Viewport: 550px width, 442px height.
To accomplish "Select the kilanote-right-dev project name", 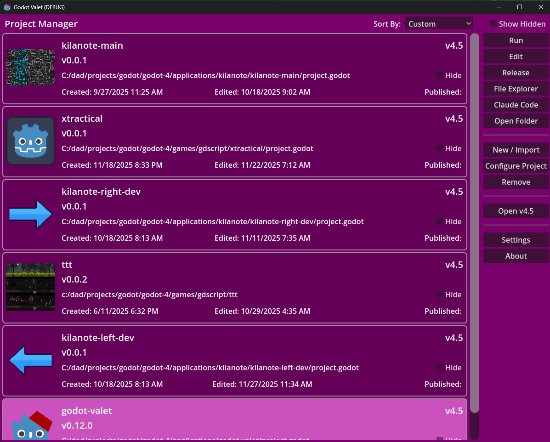I will (x=101, y=192).
